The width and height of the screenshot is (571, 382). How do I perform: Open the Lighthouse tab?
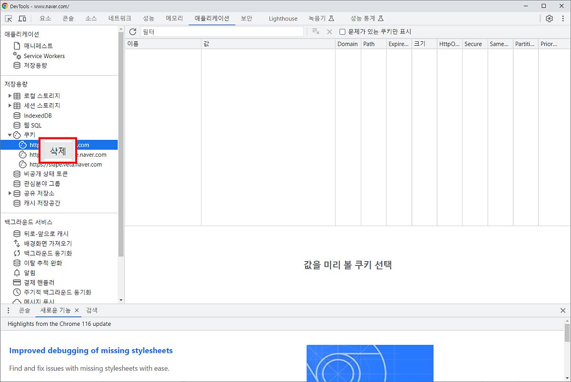pos(283,19)
